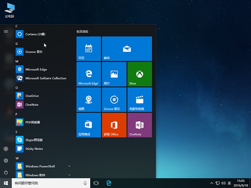Open the Maps (地图) tile
This screenshot has width=251, height=188.
pyautogui.click(x=88, y=99)
